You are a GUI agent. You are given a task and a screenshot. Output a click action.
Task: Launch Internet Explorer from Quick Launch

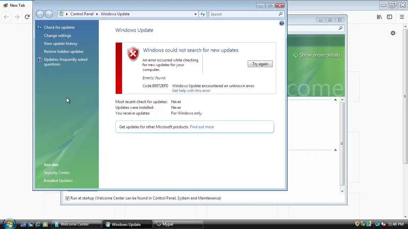tap(38, 224)
